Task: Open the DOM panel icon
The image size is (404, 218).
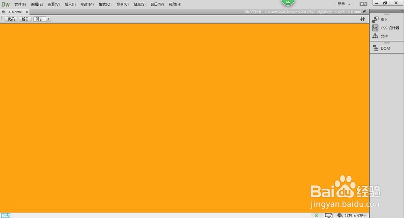Action: tap(375, 48)
